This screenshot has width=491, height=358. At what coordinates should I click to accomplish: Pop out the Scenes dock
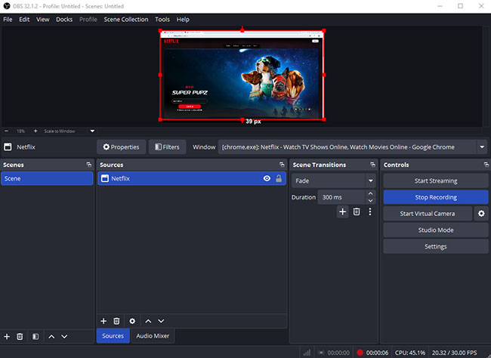pyautogui.click(x=89, y=165)
